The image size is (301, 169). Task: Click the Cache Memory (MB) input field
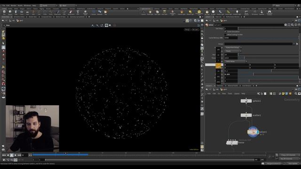(231, 38)
